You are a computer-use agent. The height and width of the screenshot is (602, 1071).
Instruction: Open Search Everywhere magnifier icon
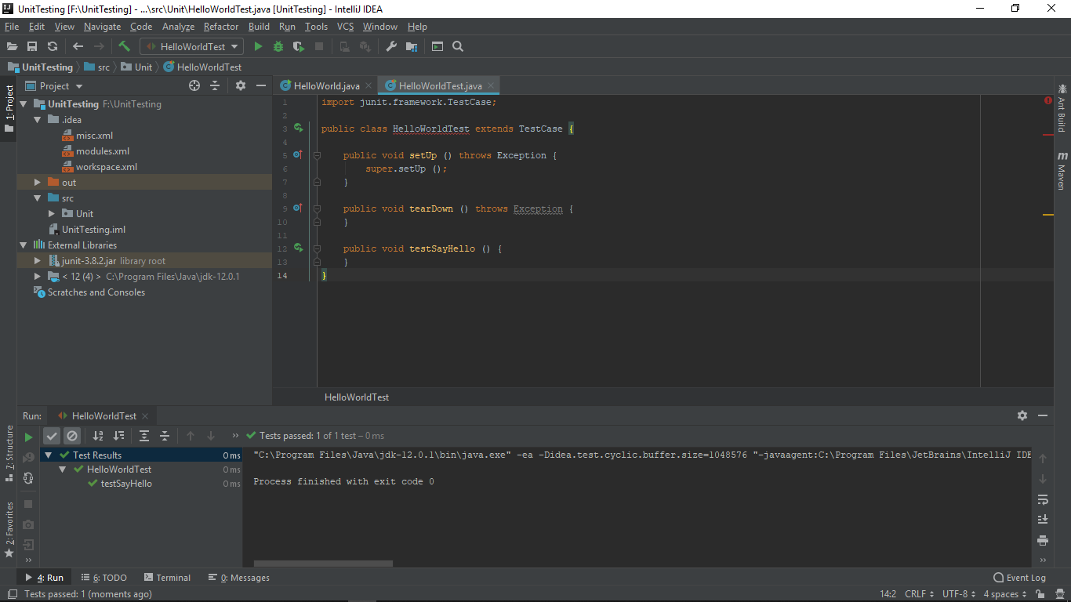pos(458,47)
